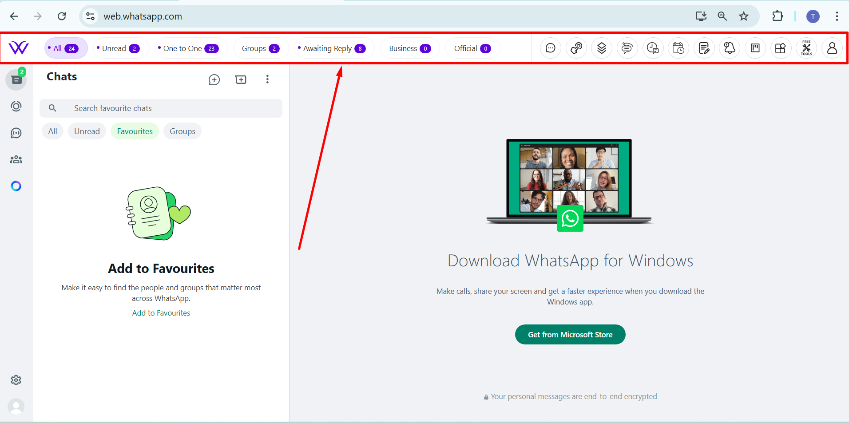Click Get from Microsoft Store button
The height and width of the screenshot is (423, 849).
point(570,335)
